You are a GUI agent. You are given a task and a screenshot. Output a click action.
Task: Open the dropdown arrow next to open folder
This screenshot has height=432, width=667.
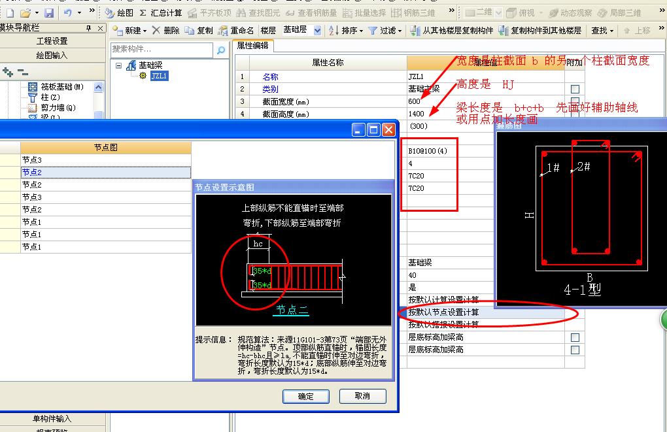37,13
